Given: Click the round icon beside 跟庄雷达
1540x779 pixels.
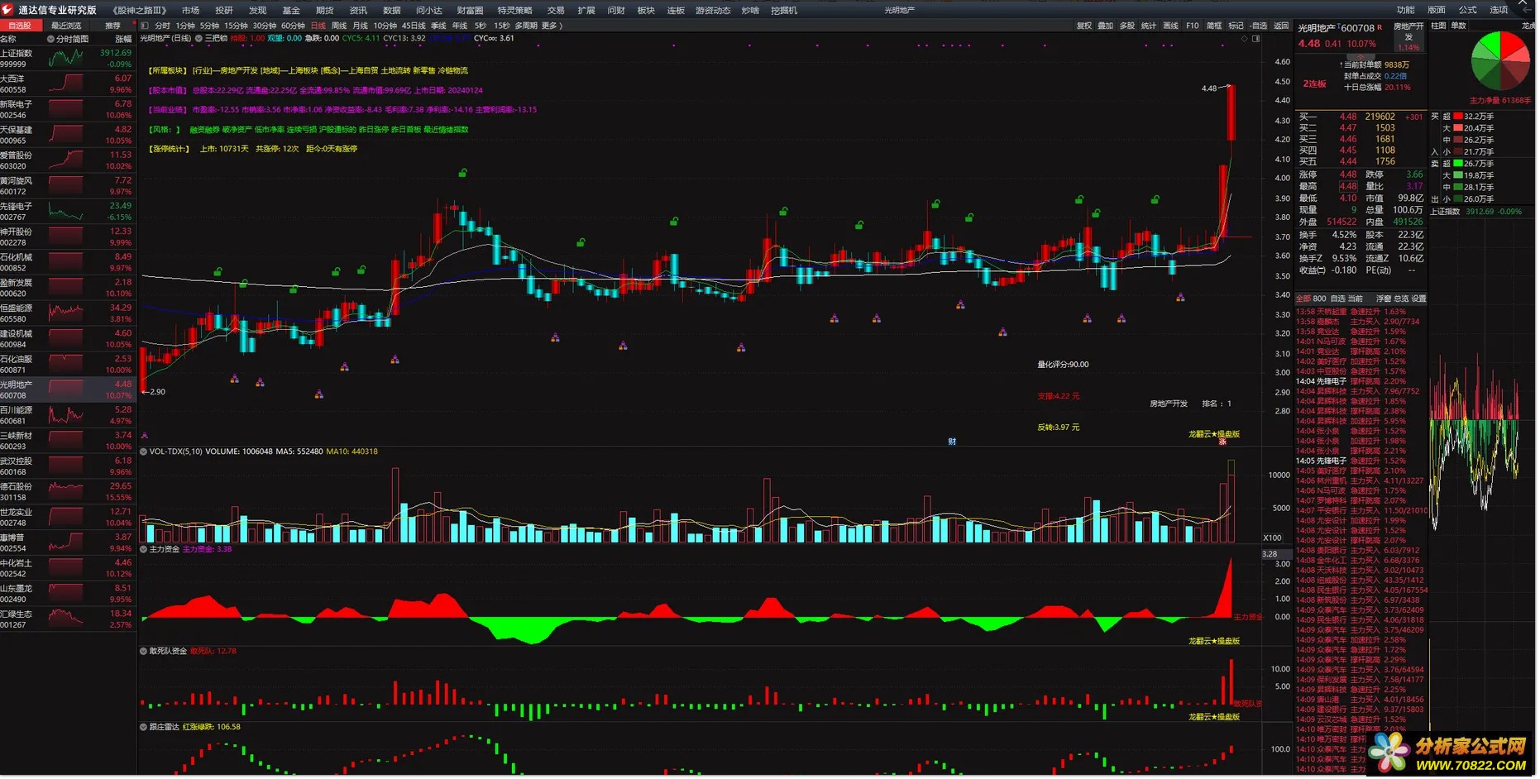Looking at the screenshot, I should click(144, 728).
